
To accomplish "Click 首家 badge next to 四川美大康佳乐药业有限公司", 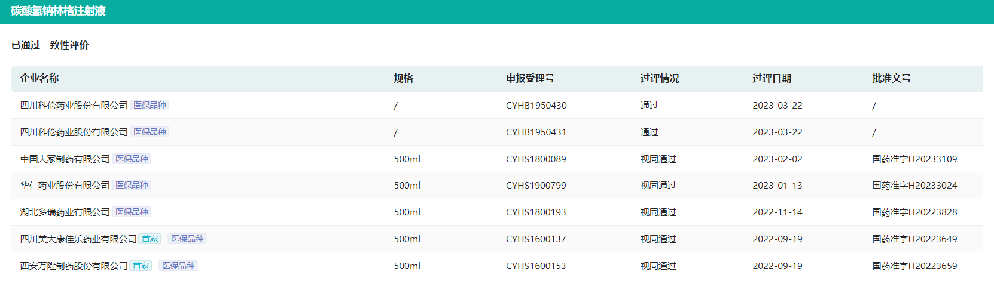I will (150, 239).
